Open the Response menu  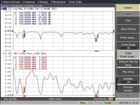point(29,2)
